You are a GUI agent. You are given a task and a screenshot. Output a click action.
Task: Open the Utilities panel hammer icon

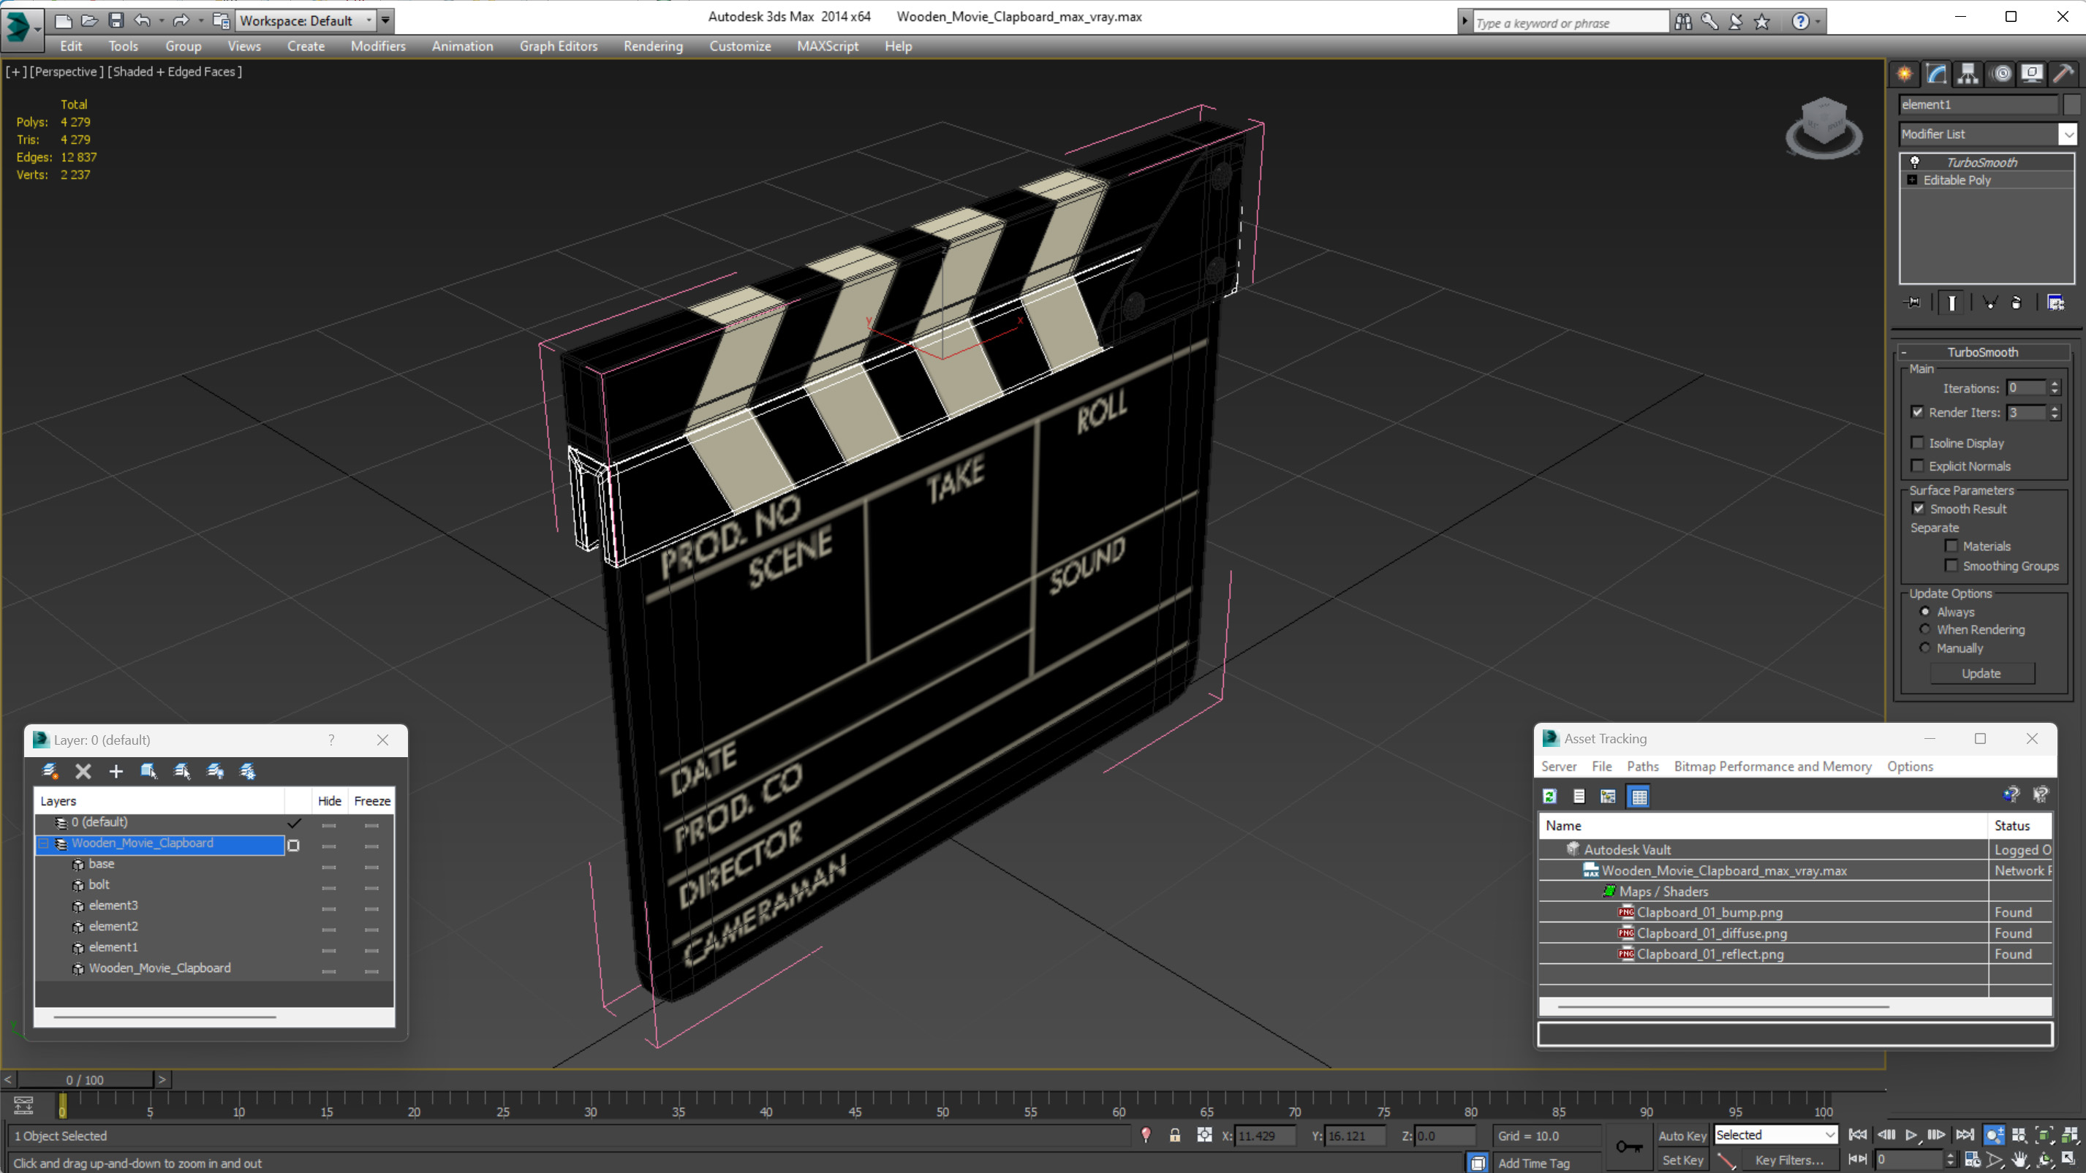[x=2063, y=74]
